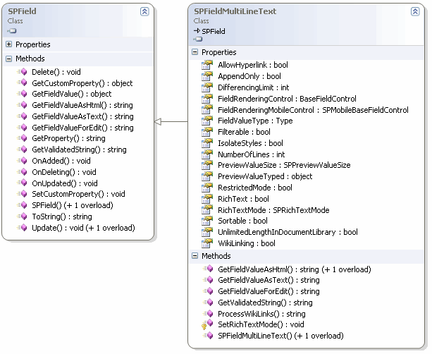
Task: Click the property icon beside FieldRenderingControl
Action: [x=207, y=99]
